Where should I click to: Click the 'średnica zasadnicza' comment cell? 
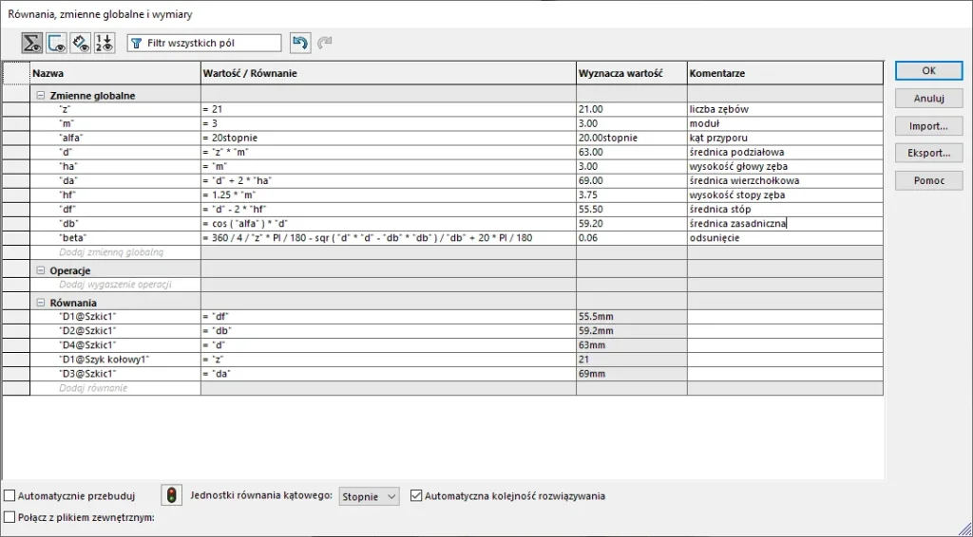pos(785,224)
